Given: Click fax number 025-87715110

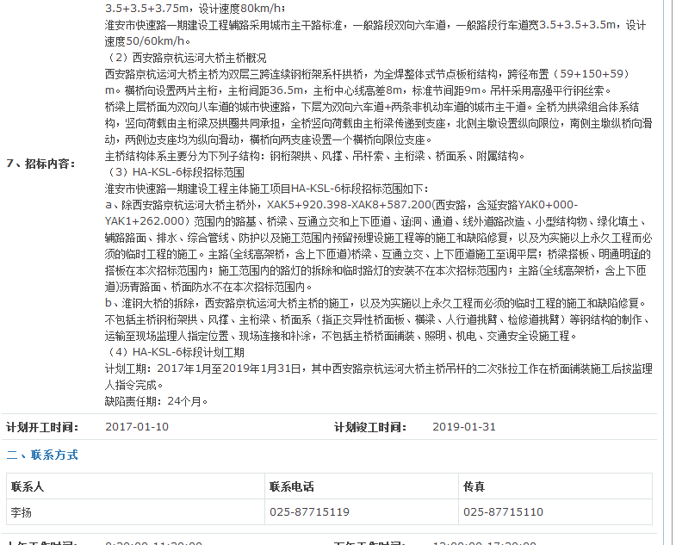Looking at the screenshot, I should (503, 512).
